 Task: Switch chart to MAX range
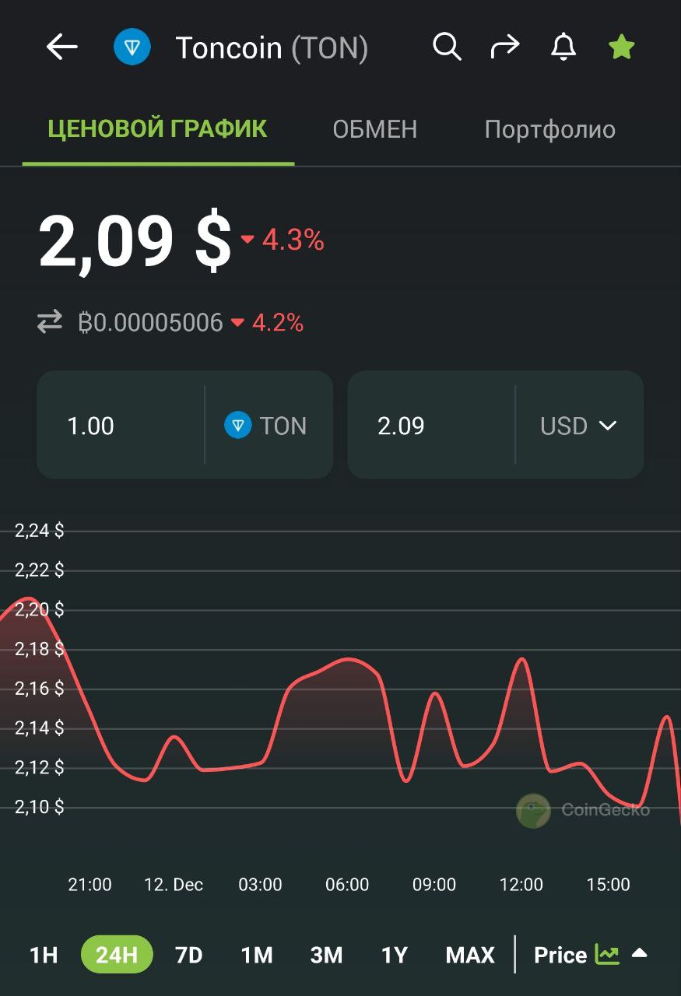coord(469,955)
